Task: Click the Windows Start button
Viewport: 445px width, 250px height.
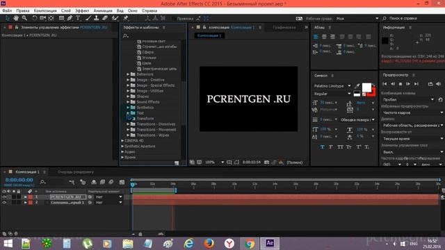Action: tap(8, 244)
